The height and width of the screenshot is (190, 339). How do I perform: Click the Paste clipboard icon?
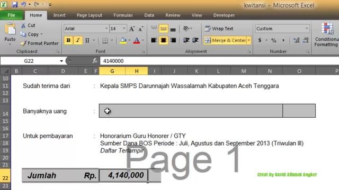tap(10, 29)
